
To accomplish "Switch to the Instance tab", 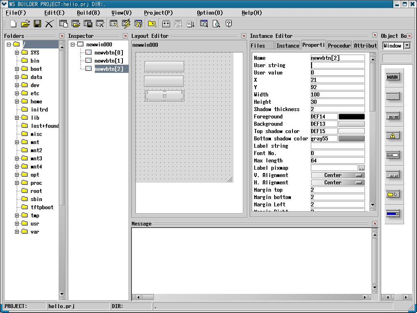I will pos(288,46).
